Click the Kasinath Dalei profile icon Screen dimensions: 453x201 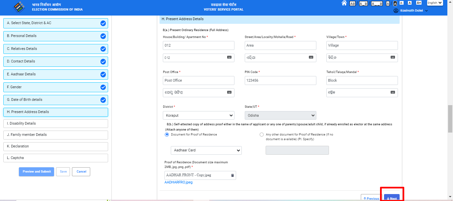[396, 11]
